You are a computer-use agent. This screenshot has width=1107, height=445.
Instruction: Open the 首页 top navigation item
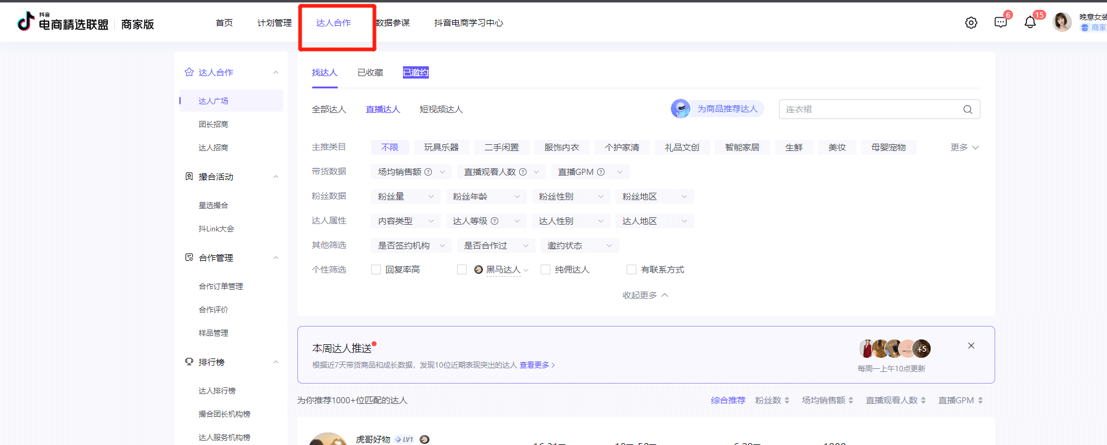224,23
